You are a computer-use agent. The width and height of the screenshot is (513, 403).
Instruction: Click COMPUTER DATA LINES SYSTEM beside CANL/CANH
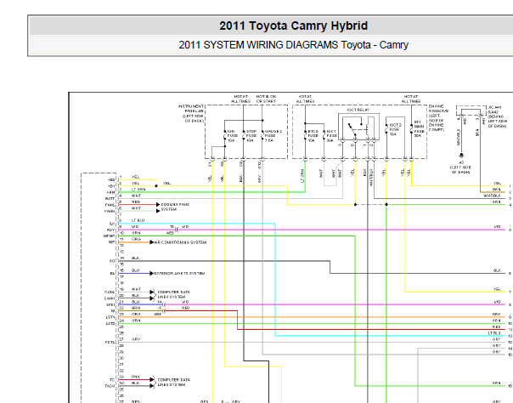pyautogui.click(x=174, y=294)
